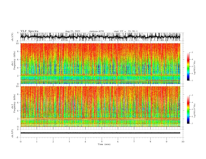Screen dimensions: 206x159
Task: Click the "6" tick on ch.2 frequency axis
Action: point(18,103)
